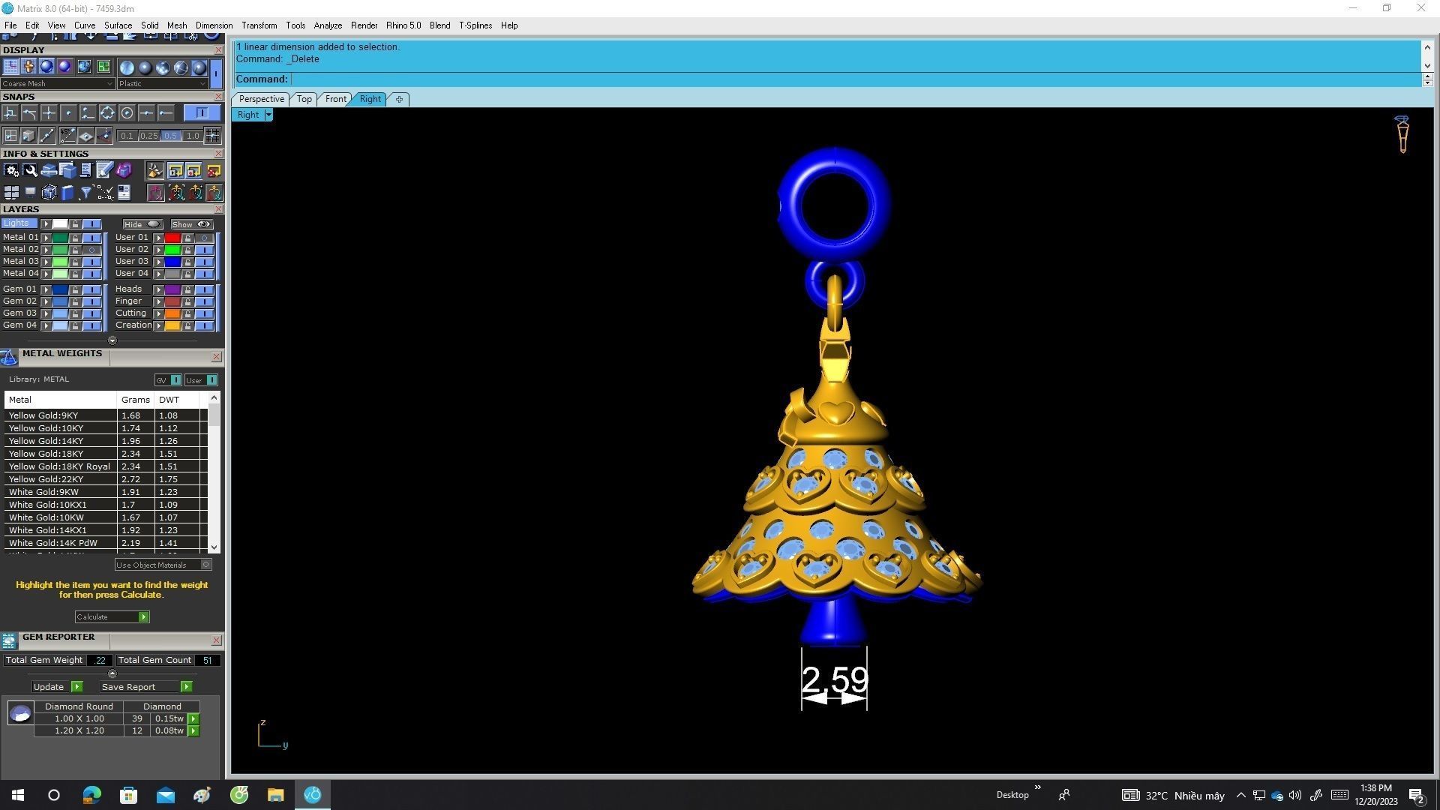
Task: Click the Windows Start button
Action: [18, 795]
